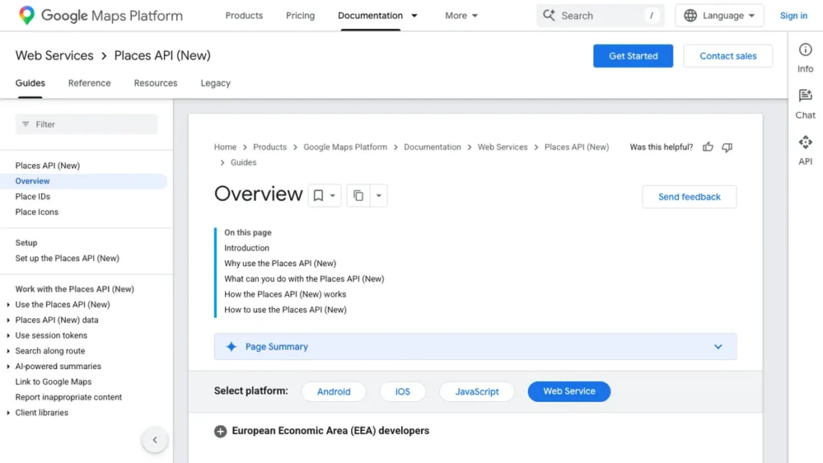823x463 pixels.
Task: Click the Contact sales button
Action: [728, 55]
